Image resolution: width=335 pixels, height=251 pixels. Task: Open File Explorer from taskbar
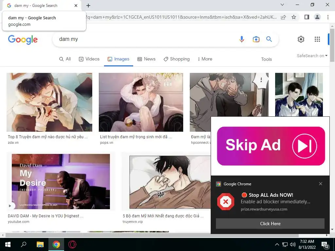pos(40,244)
